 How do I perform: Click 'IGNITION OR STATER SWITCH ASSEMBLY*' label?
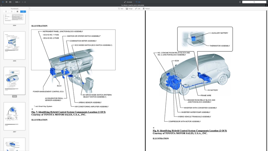[84, 36]
